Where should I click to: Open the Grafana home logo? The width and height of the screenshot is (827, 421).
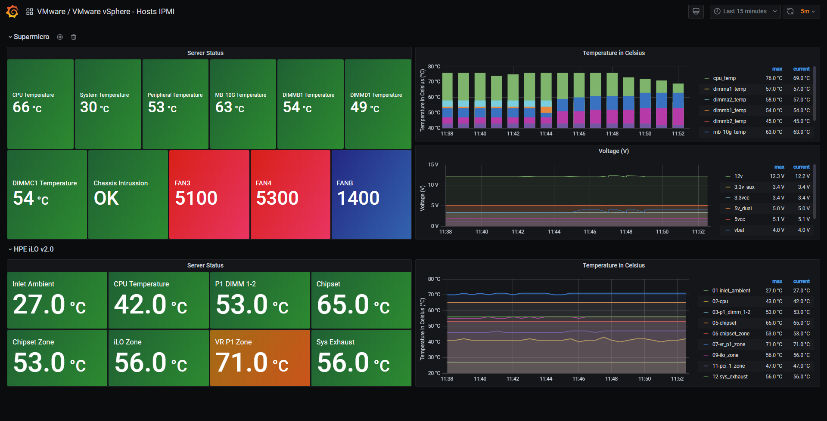(x=12, y=12)
